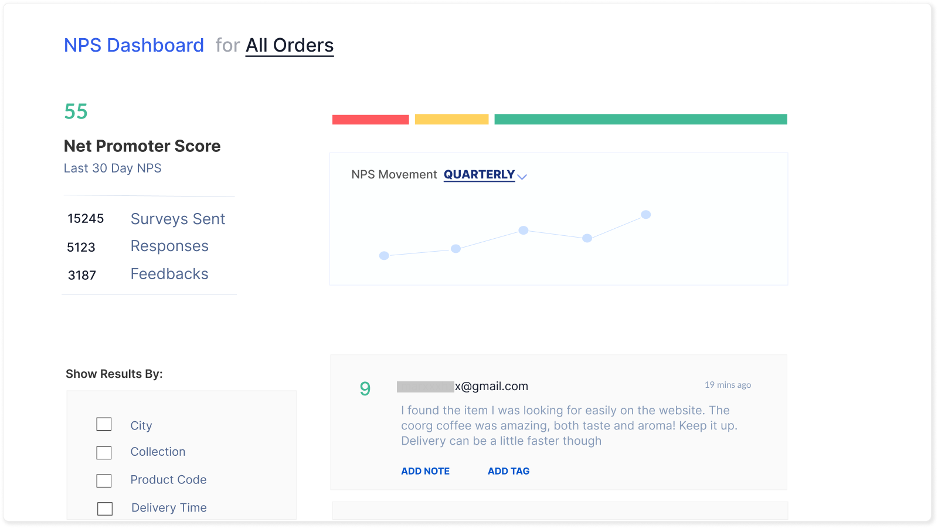Click the NPS Dashboard title link

point(134,45)
